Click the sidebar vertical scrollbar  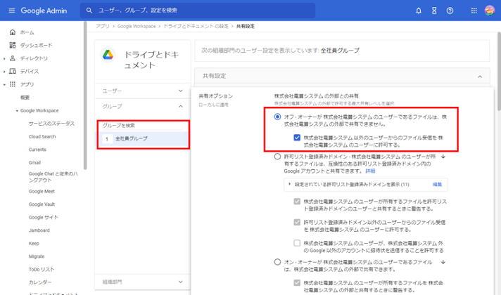[85, 96]
